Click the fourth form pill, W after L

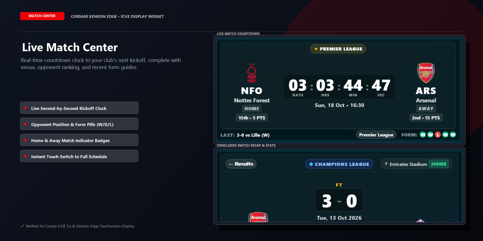coord(445,135)
